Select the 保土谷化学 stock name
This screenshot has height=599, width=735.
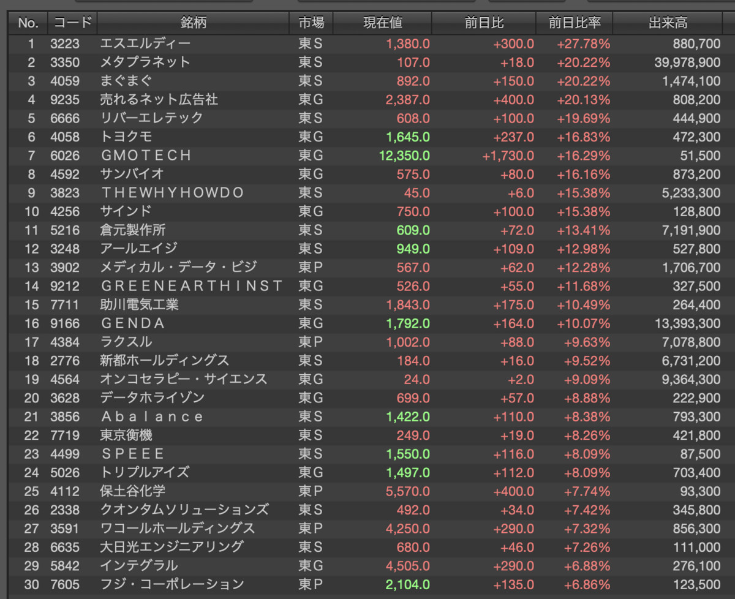[132, 491]
